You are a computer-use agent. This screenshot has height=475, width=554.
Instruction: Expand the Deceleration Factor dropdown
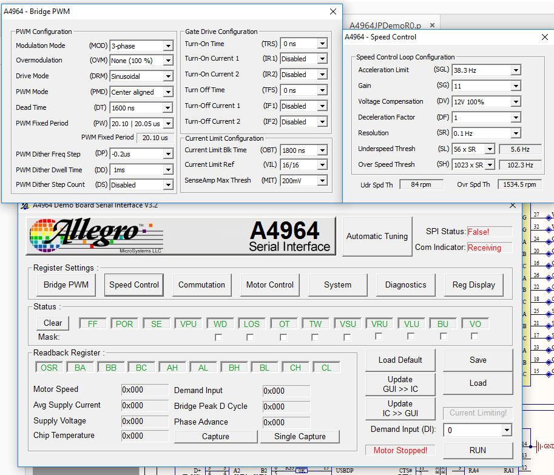click(516, 117)
